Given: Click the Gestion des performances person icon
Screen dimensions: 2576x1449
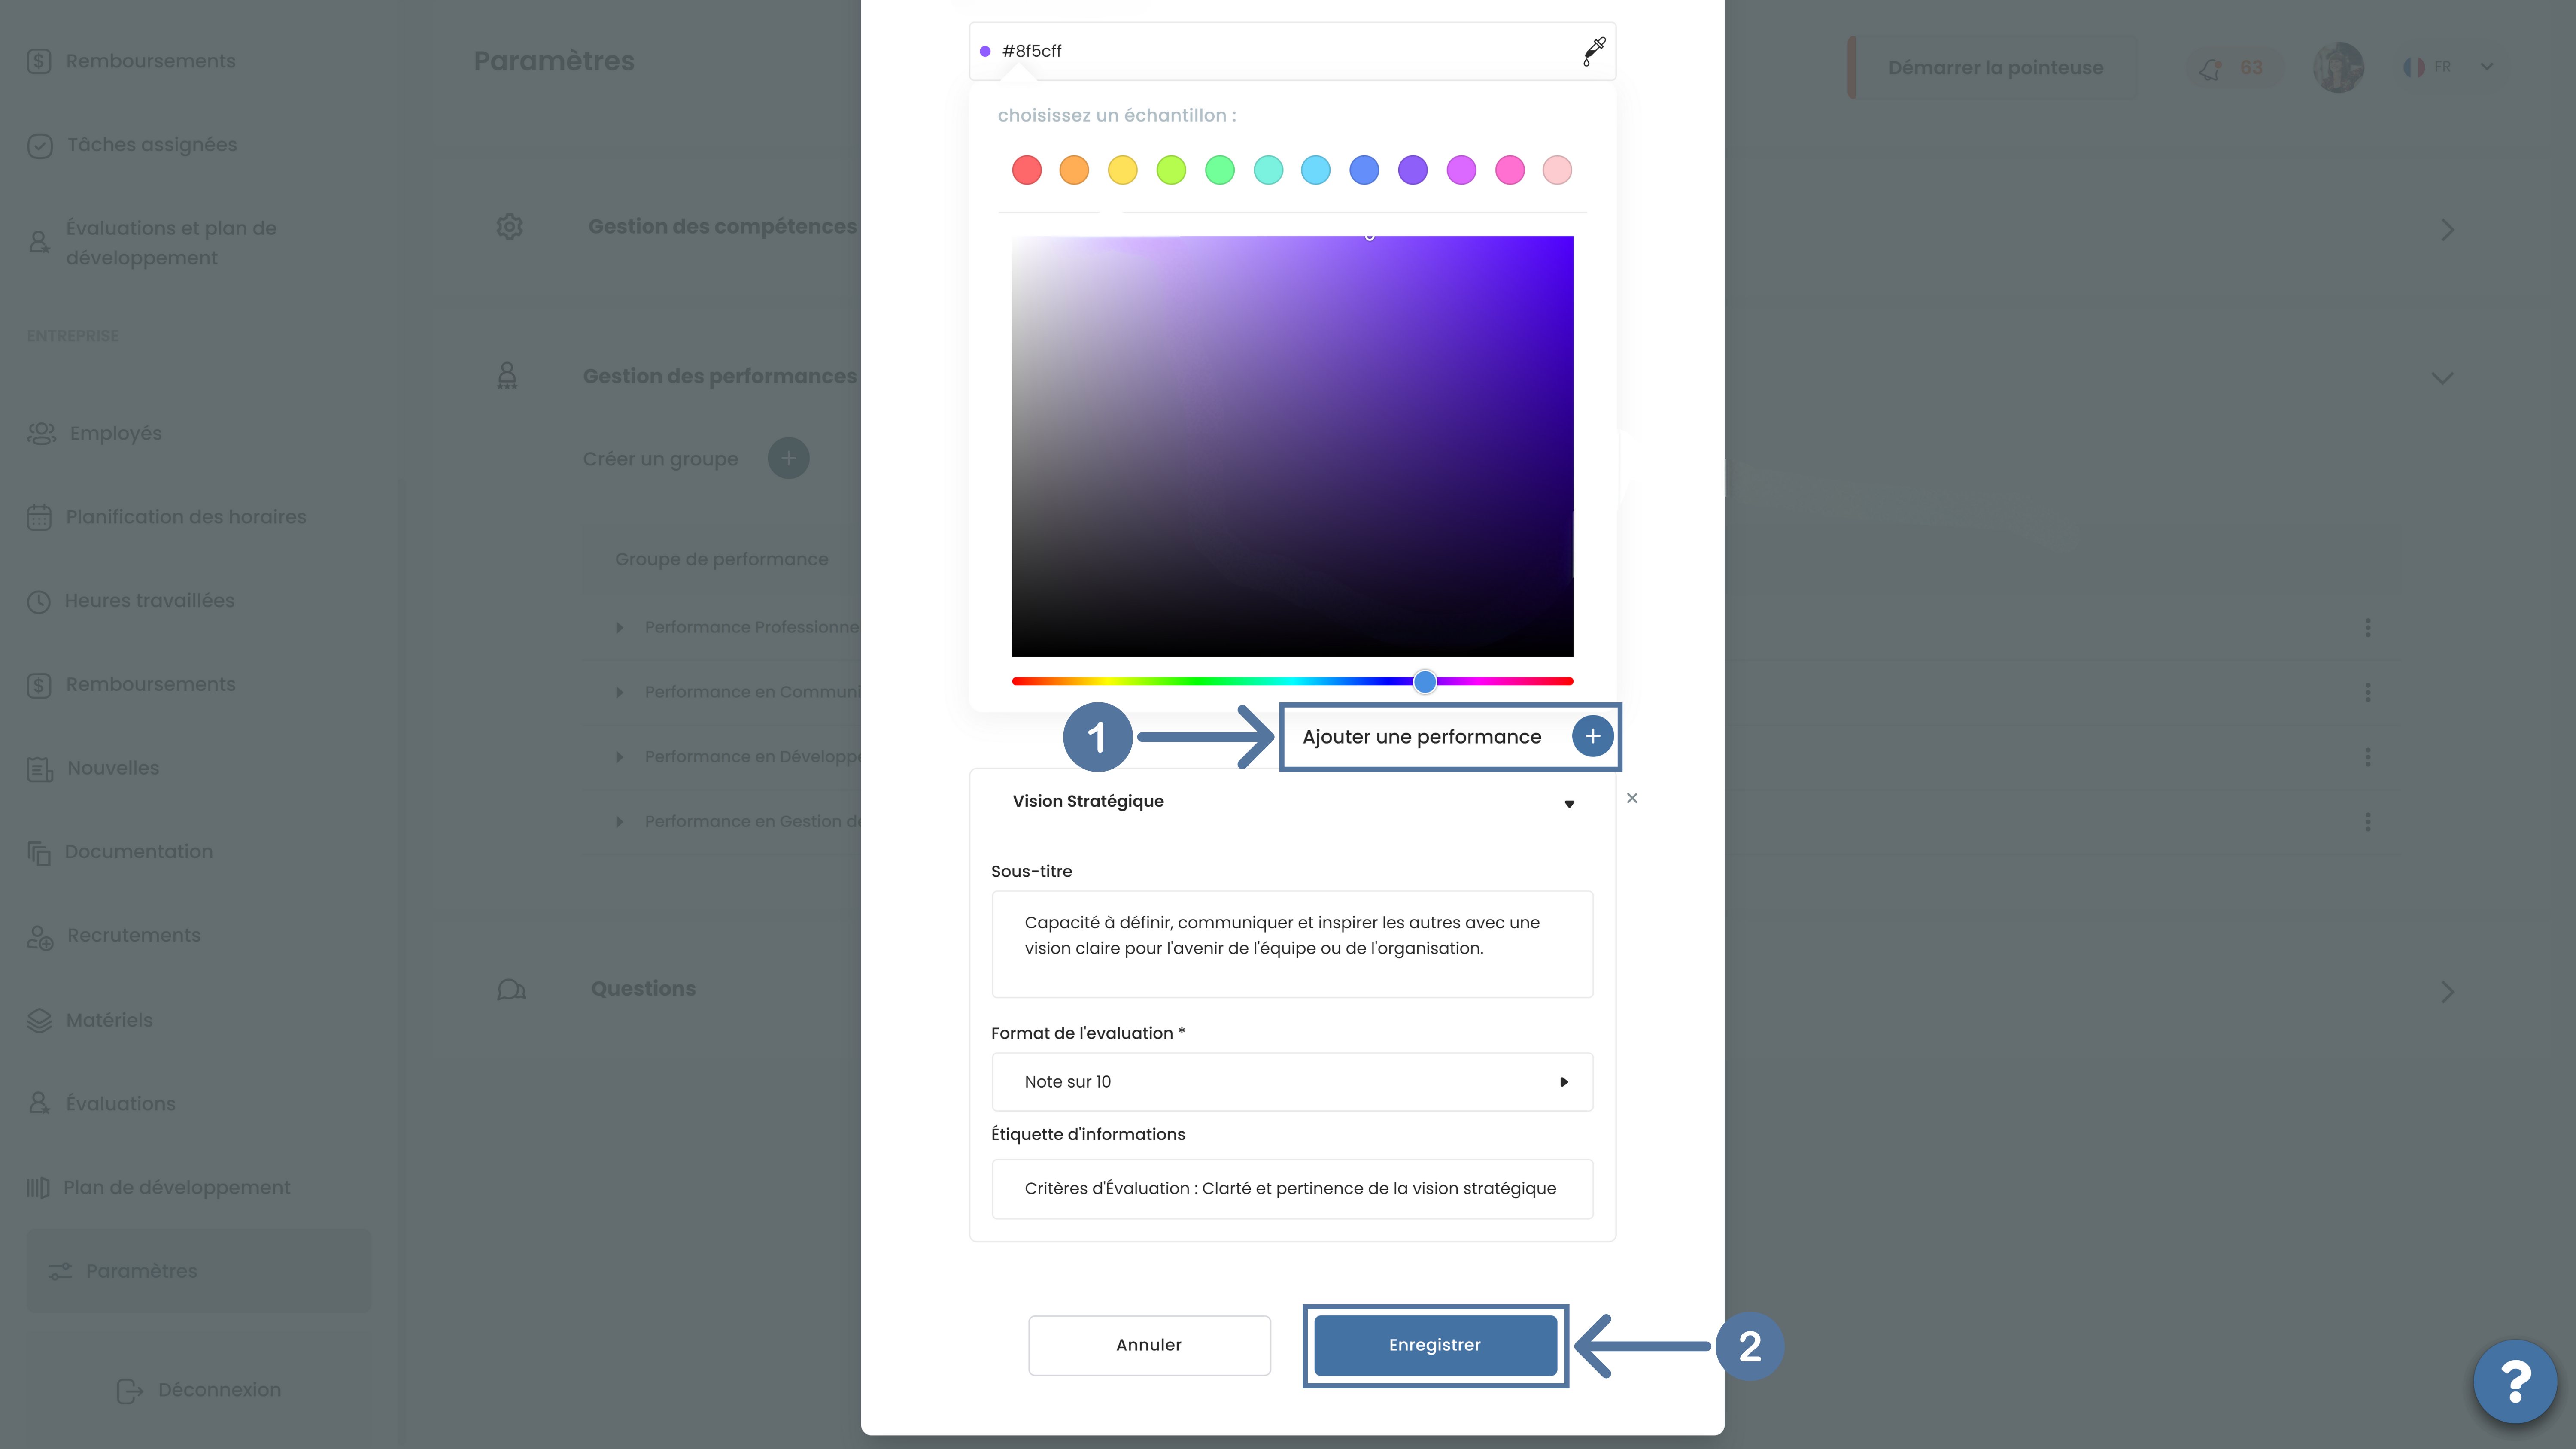Looking at the screenshot, I should point(507,376).
